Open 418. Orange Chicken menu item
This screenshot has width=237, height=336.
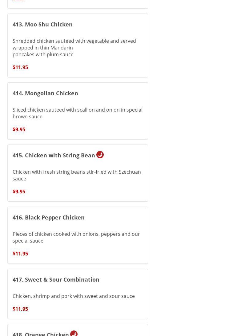pos(41,334)
